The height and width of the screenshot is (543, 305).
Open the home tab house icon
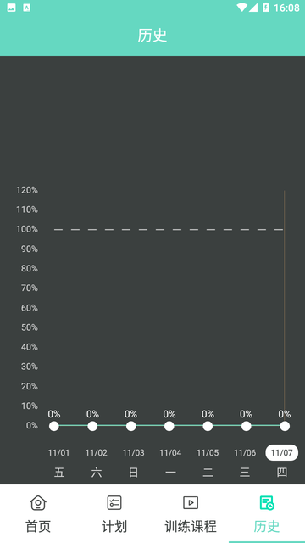38,502
